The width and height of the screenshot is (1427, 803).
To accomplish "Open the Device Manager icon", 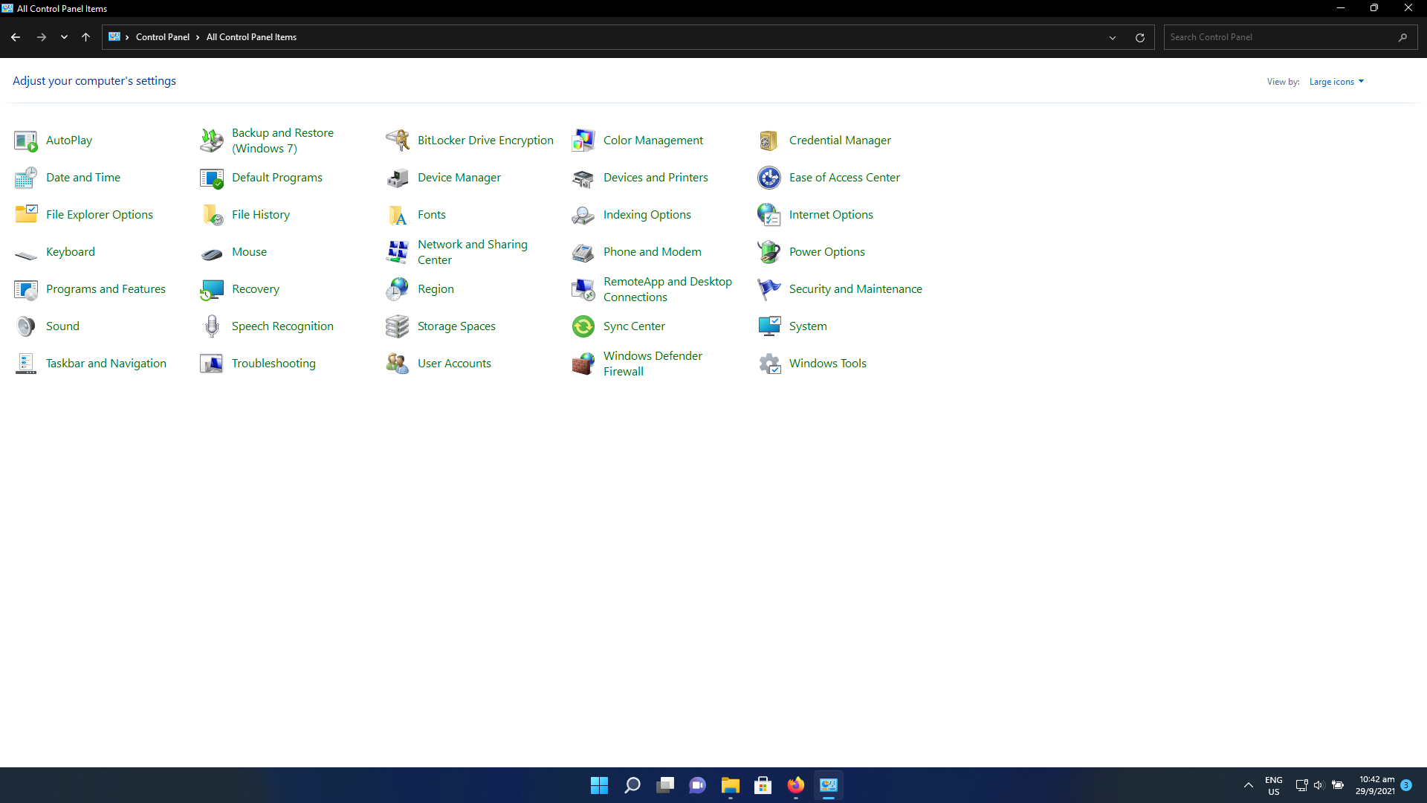I will pos(398,178).
